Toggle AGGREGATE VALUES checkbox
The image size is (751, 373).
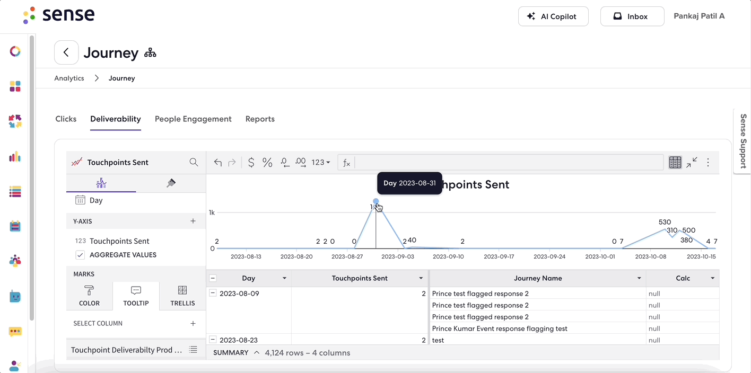[x=80, y=255]
